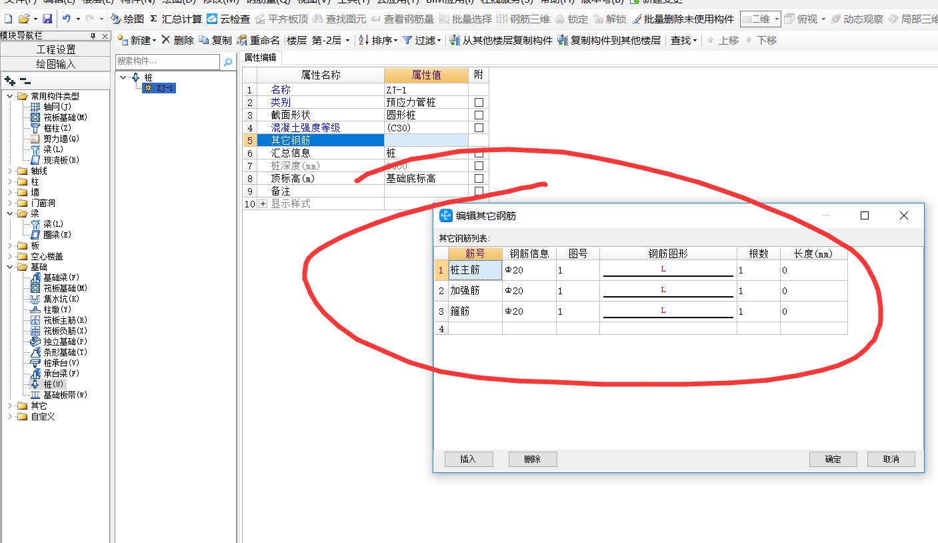Image resolution: width=938 pixels, height=543 pixels.
Task: Expand the 显示样式 property row
Action: click(263, 204)
